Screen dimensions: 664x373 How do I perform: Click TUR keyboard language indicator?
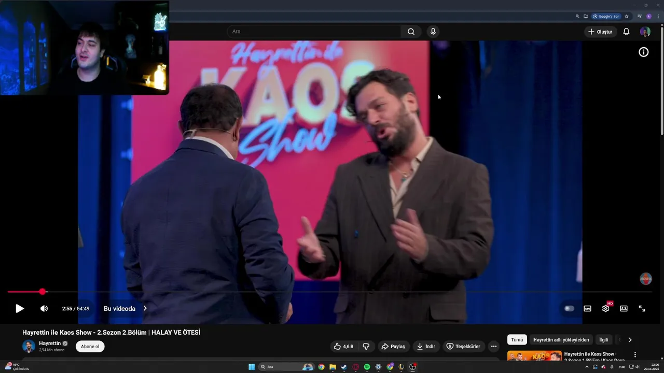(621, 367)
